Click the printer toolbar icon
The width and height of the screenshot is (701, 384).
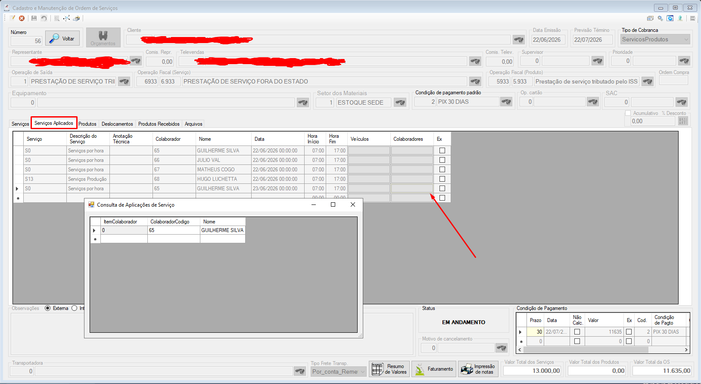pyautogui.click(x=77, y=18)
